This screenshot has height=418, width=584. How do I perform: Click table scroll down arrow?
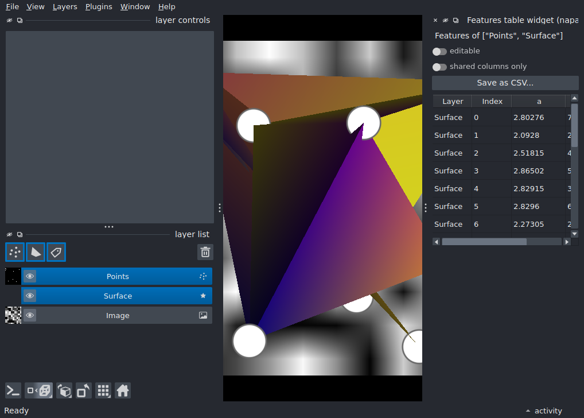click(574, 234)
